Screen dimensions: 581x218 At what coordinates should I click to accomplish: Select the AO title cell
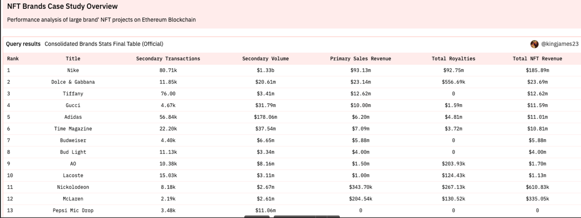pyautogui.click(x=73, y=164)
